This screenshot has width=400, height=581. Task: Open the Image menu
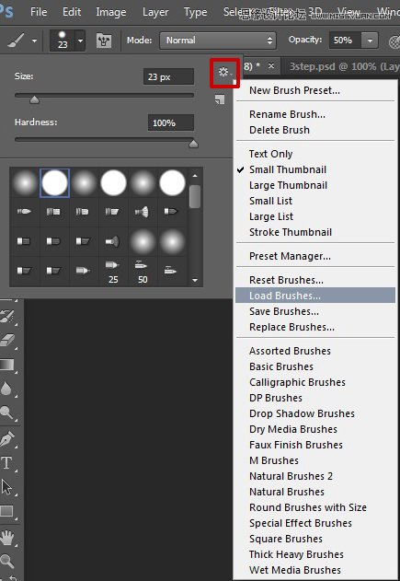[x=110, y=12]
